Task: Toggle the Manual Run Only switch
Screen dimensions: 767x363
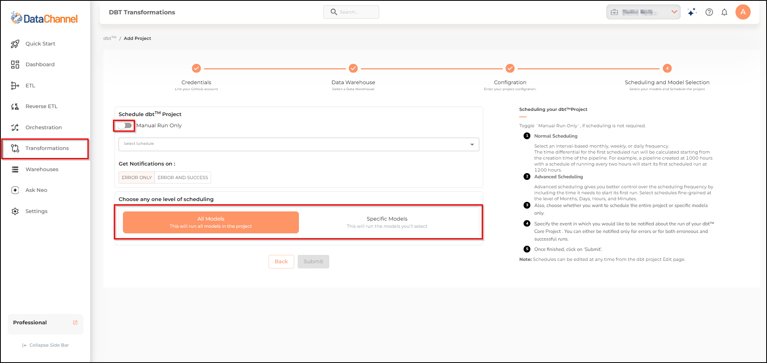Action: [125, 126]
